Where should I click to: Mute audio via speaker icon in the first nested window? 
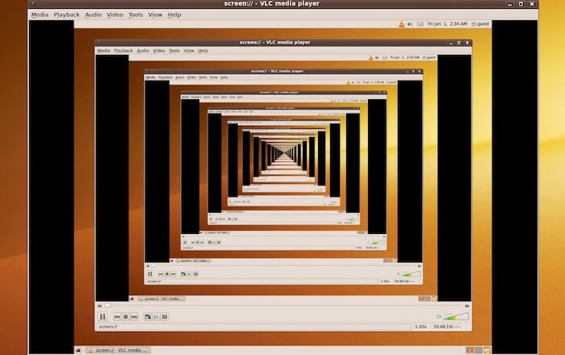(438, 316)
